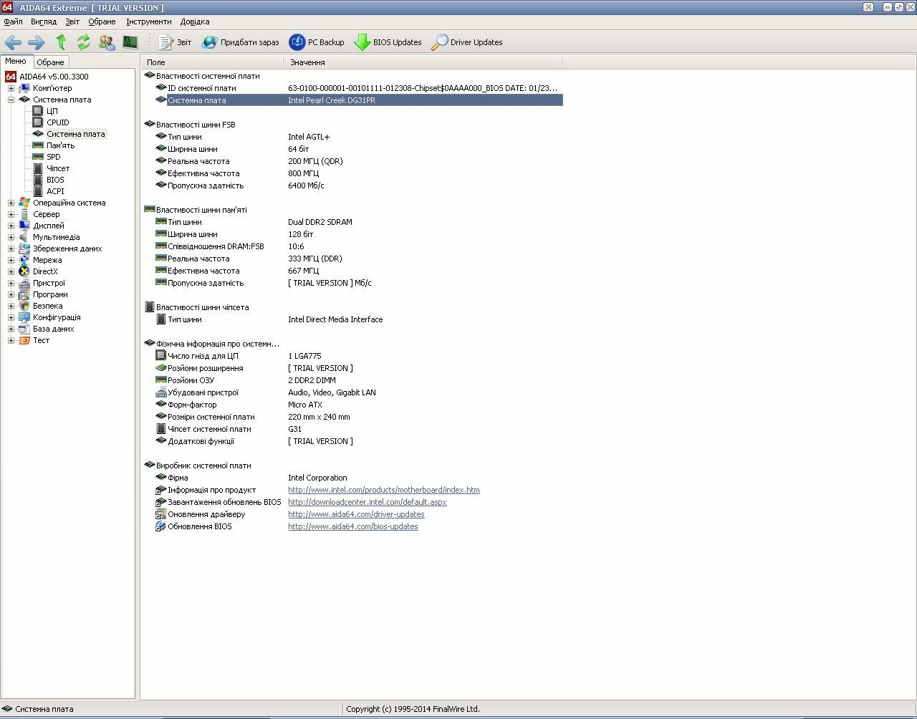The height and width of the screenshot is (719, 917).
Task: Refresh using the green circular arrows icon
Action: [84, 42]
